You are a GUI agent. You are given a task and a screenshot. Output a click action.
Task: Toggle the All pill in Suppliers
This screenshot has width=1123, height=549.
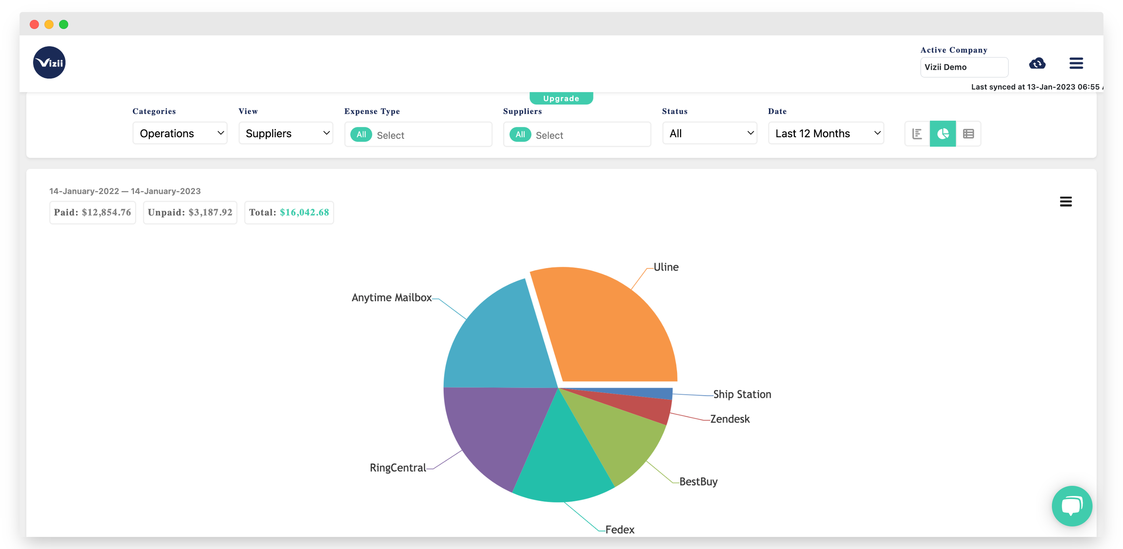pos(520,135)
